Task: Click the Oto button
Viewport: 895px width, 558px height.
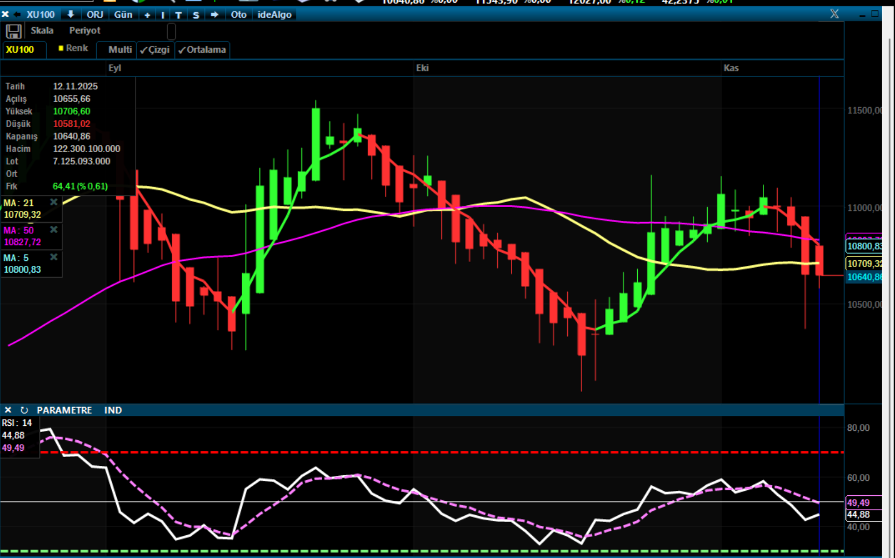Action: point(238,14)
